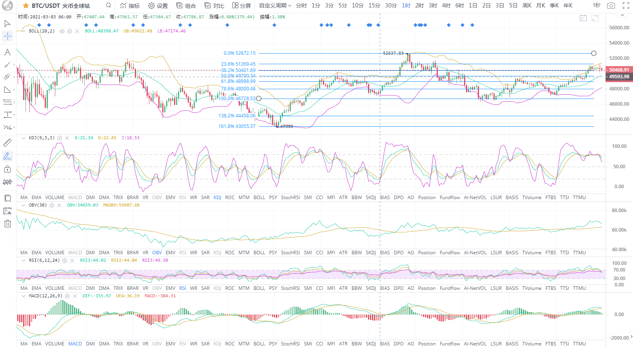Collapse the MACD(12,26,9) panel chevron
The height and width of the screenshot is (347, 633).
[24, 296]
